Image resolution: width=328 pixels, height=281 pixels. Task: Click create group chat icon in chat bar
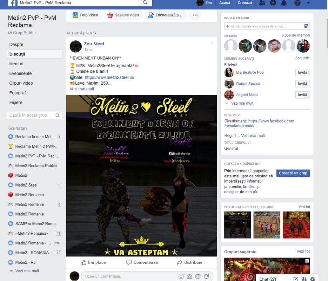coord(304,279)
